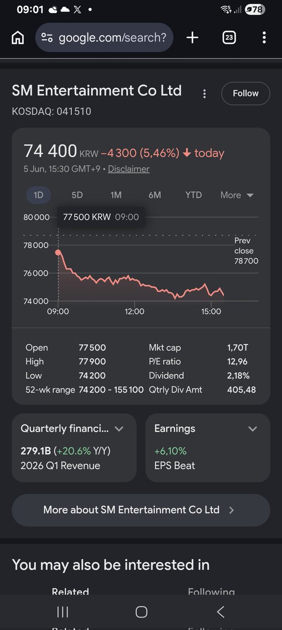Open the tab switcher showing 23 tabs

pos(229,37)
